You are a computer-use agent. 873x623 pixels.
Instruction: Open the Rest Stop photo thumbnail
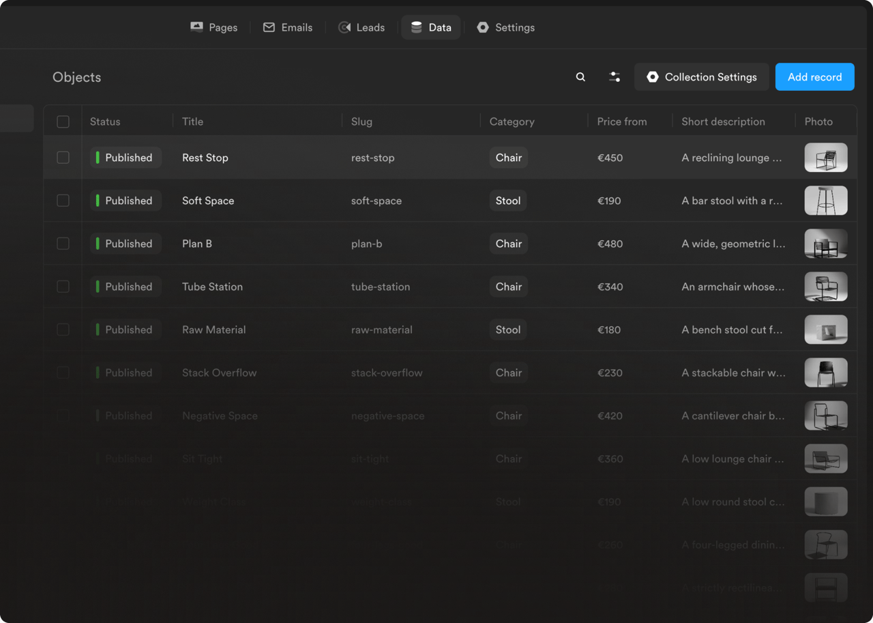826,158
